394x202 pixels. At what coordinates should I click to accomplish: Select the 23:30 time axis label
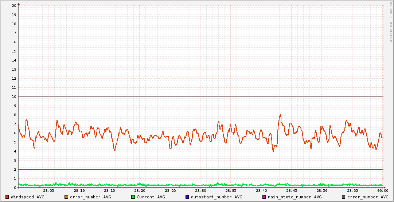tap(200, 190)
